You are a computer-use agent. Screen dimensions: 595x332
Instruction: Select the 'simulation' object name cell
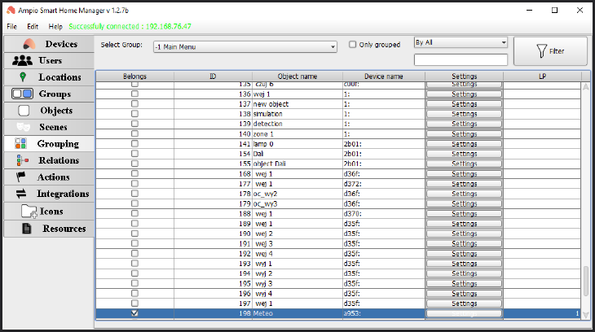click(297, 114)
